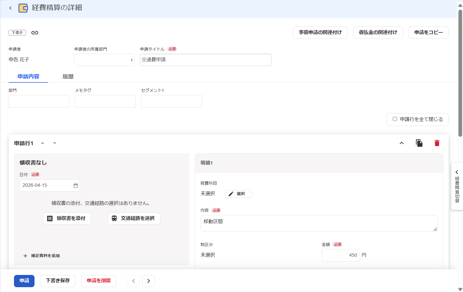Image resolution: width=463 pixels, height=292 pixels.
Task: Check the 申請行を全て閉じる checkbox
Action: (395, 119)
